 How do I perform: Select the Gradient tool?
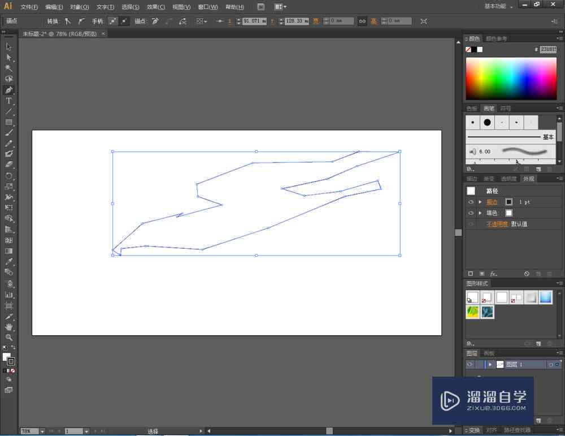8,251
